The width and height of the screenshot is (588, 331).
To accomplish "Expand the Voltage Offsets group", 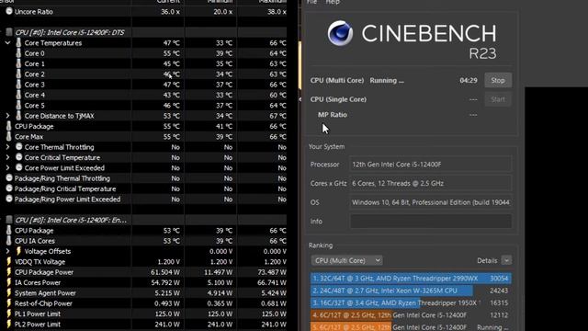I will tap(7, 251).
